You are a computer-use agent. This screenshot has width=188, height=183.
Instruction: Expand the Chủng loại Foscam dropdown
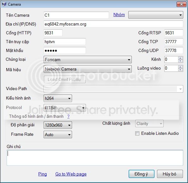click(x=88, y=60)
